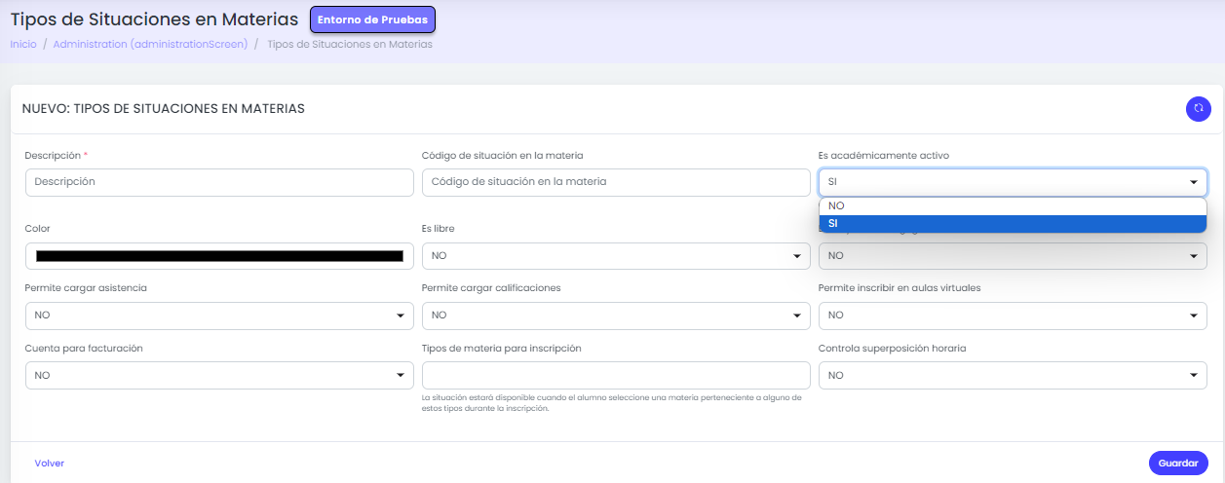
Task: Select the NO option in the open dropdown list
Action: [x=1013, y=206]
